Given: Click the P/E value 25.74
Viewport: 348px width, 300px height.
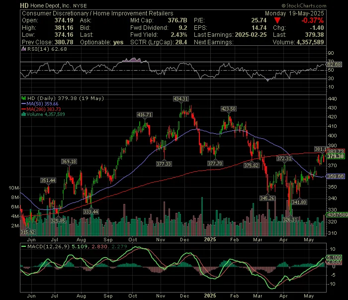Looking at the screenshot, I should 259,20.
